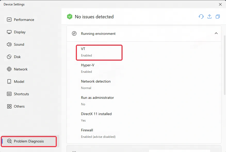Click the customer support headset icon
Image resolution: width=226 pixels, height=152 pixels.
point(201,17)
